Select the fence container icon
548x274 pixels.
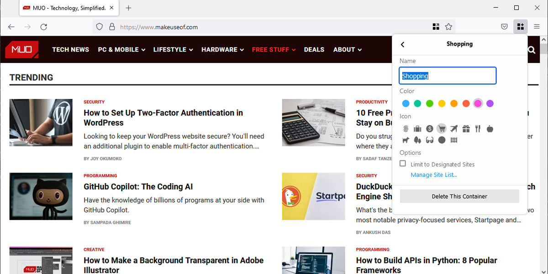coord(453,140)
